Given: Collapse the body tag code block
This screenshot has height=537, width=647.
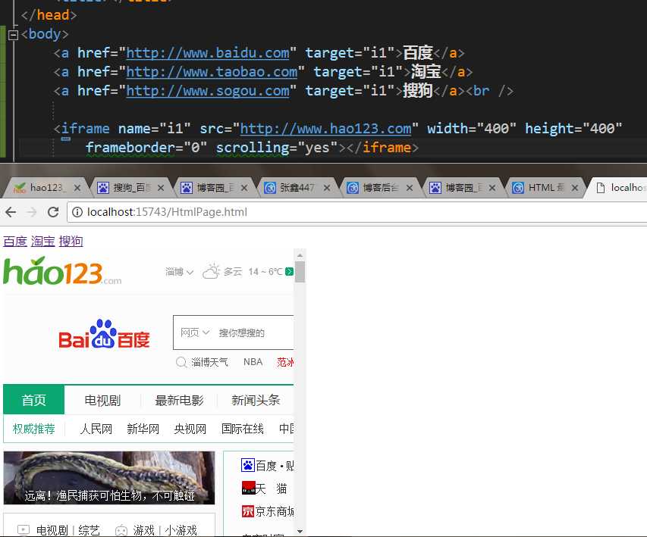Looking at the screenshot, I should (x=13, y=36).
